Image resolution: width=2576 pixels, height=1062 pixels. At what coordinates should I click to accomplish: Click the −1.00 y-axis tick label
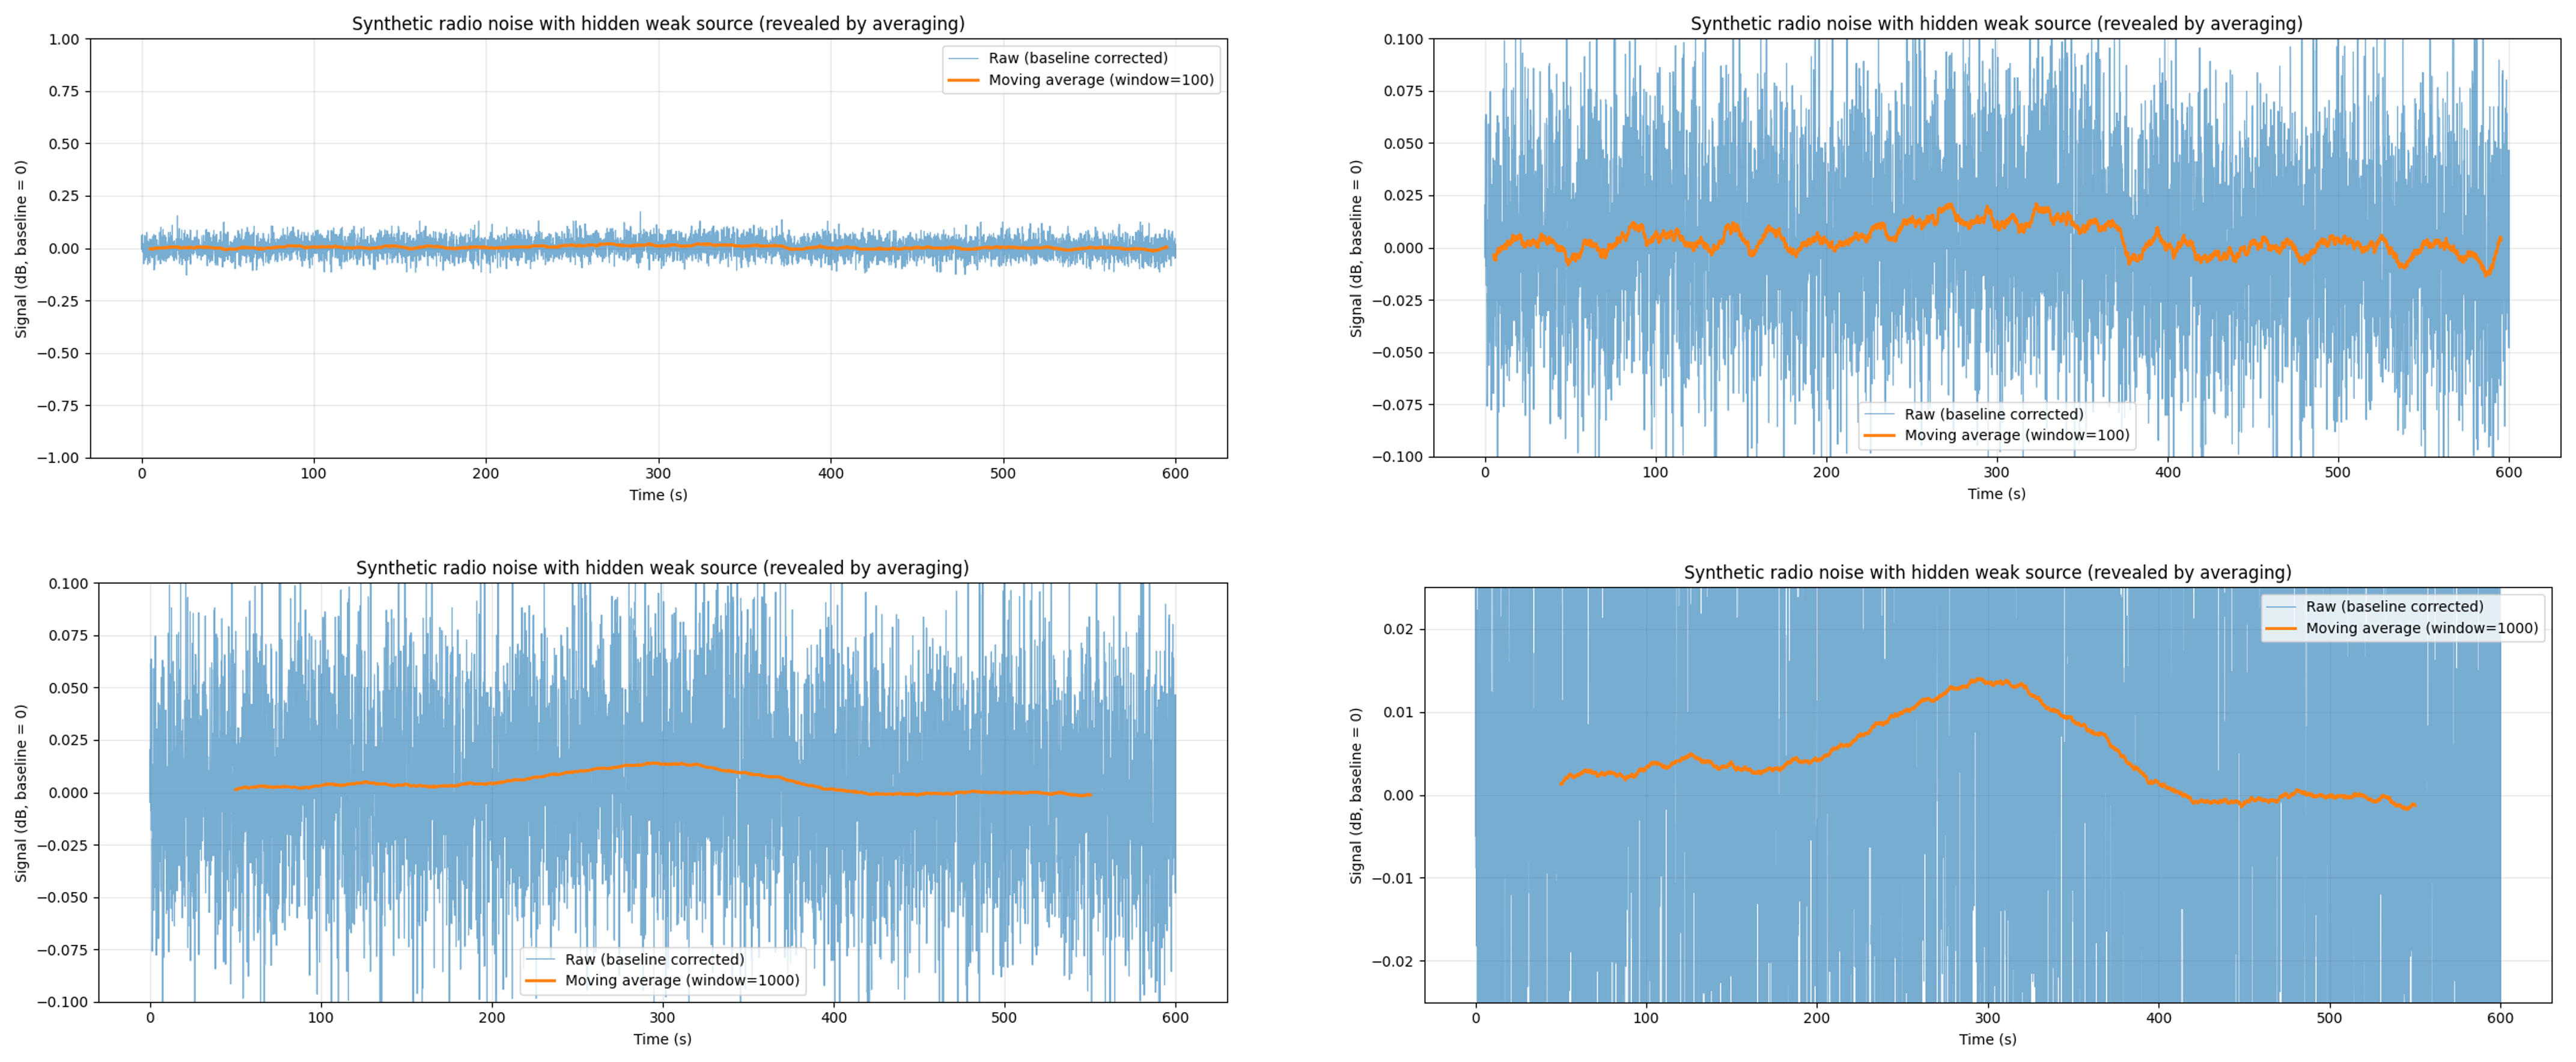[x=58, y=457]
